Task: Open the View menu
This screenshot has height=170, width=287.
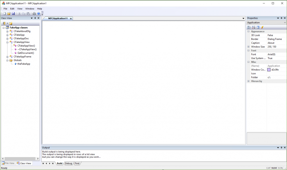Action: (20, 9)
